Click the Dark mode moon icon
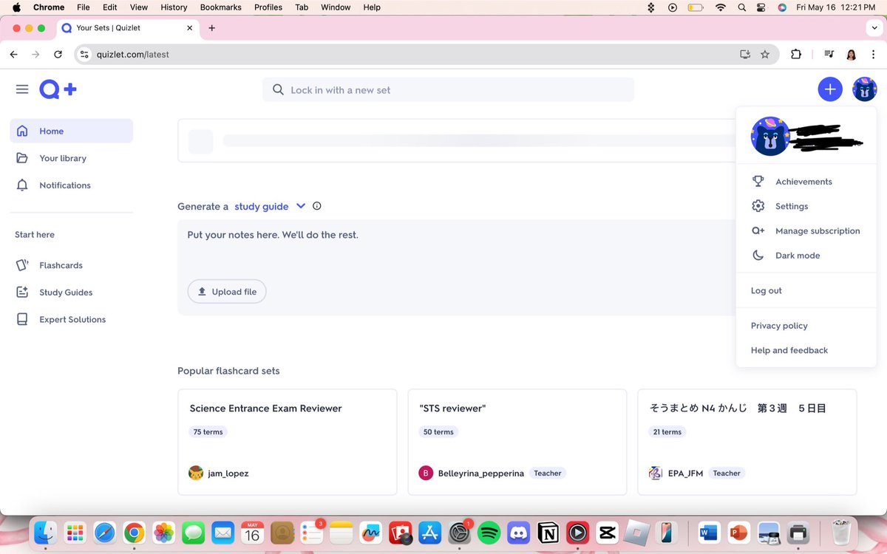 tap(758, 256)
